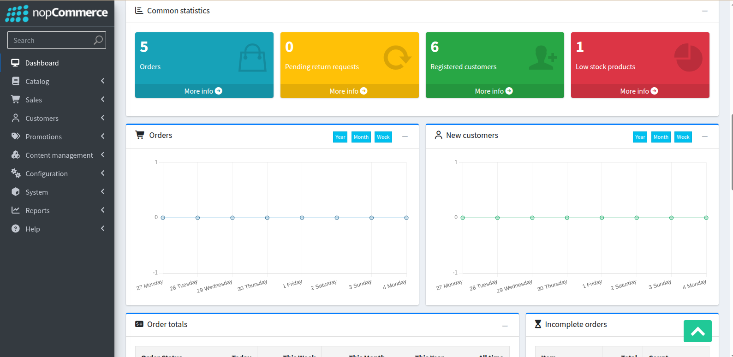Viewport: 733px width, 357px height.
Task: Click the Content management cubes icon
Action: point(16,155)
